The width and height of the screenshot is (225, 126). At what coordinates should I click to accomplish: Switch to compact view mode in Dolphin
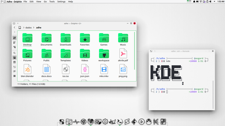15,42
